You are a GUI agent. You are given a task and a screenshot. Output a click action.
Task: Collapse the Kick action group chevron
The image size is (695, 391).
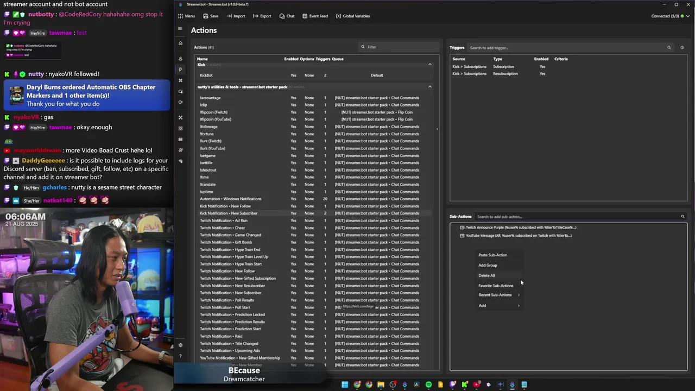[x=429, y=65]
